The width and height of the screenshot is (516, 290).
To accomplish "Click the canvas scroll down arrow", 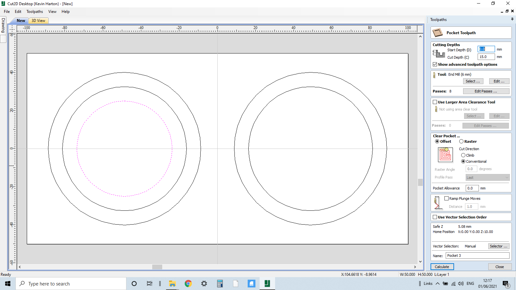I will pyautogui.click(x=420, y=262).
